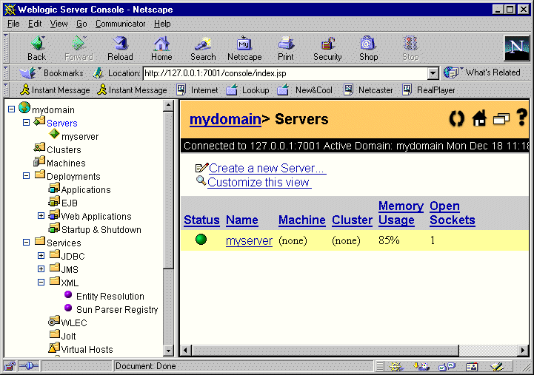Open Newsgroups component bar icon

pyautogui.click(x=447, y=367)
